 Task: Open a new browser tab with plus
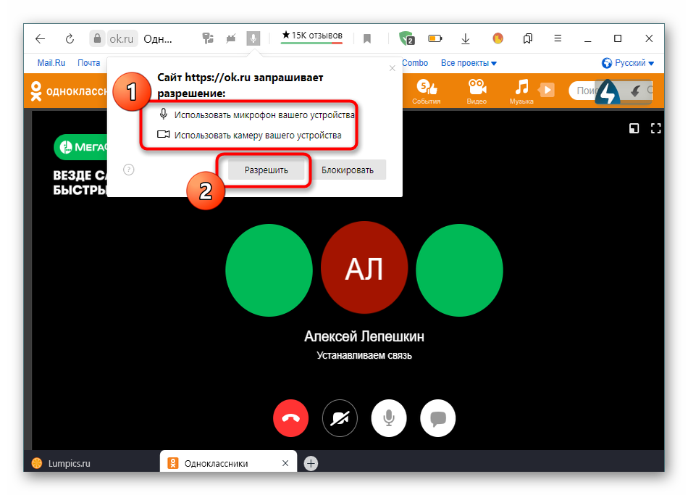[x=311, y=463]
